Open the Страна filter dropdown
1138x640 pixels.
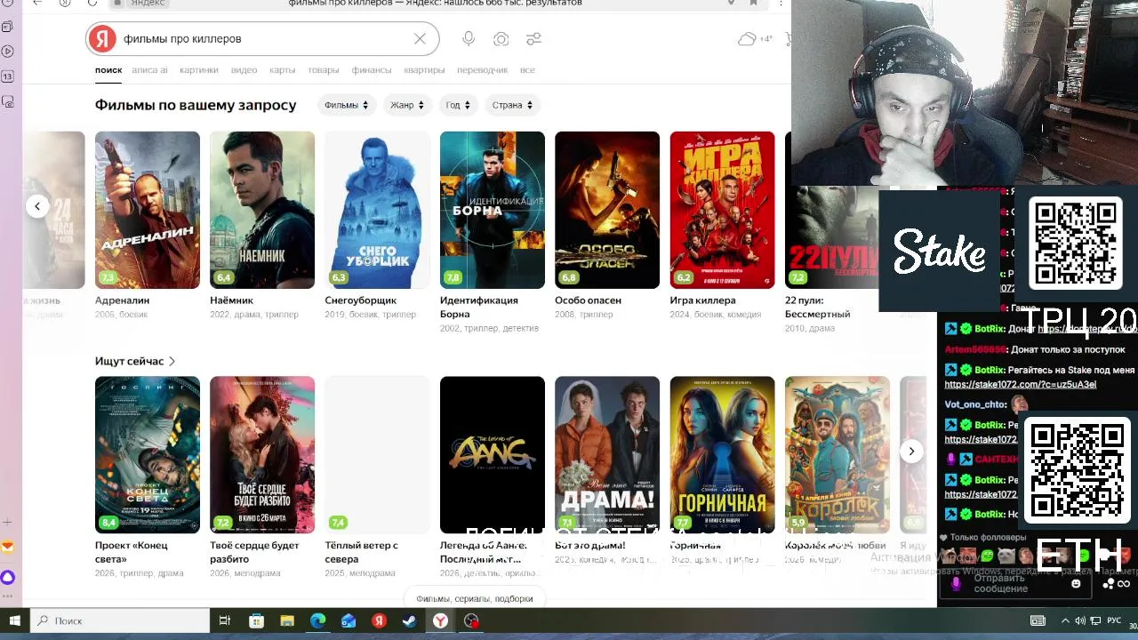click(x=512, y=105)
